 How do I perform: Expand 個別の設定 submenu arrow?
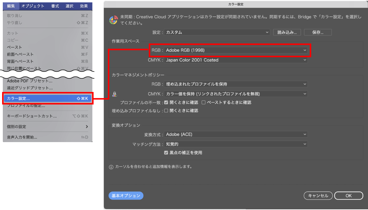tap(87, 127)
